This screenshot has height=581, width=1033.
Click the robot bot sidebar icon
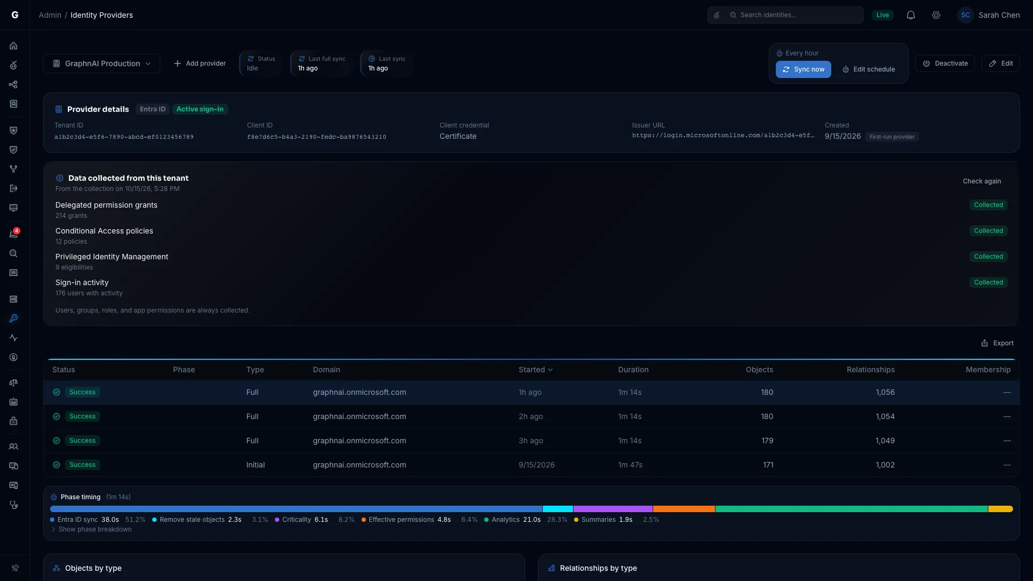pyautogui.click(x=13, y=402)
